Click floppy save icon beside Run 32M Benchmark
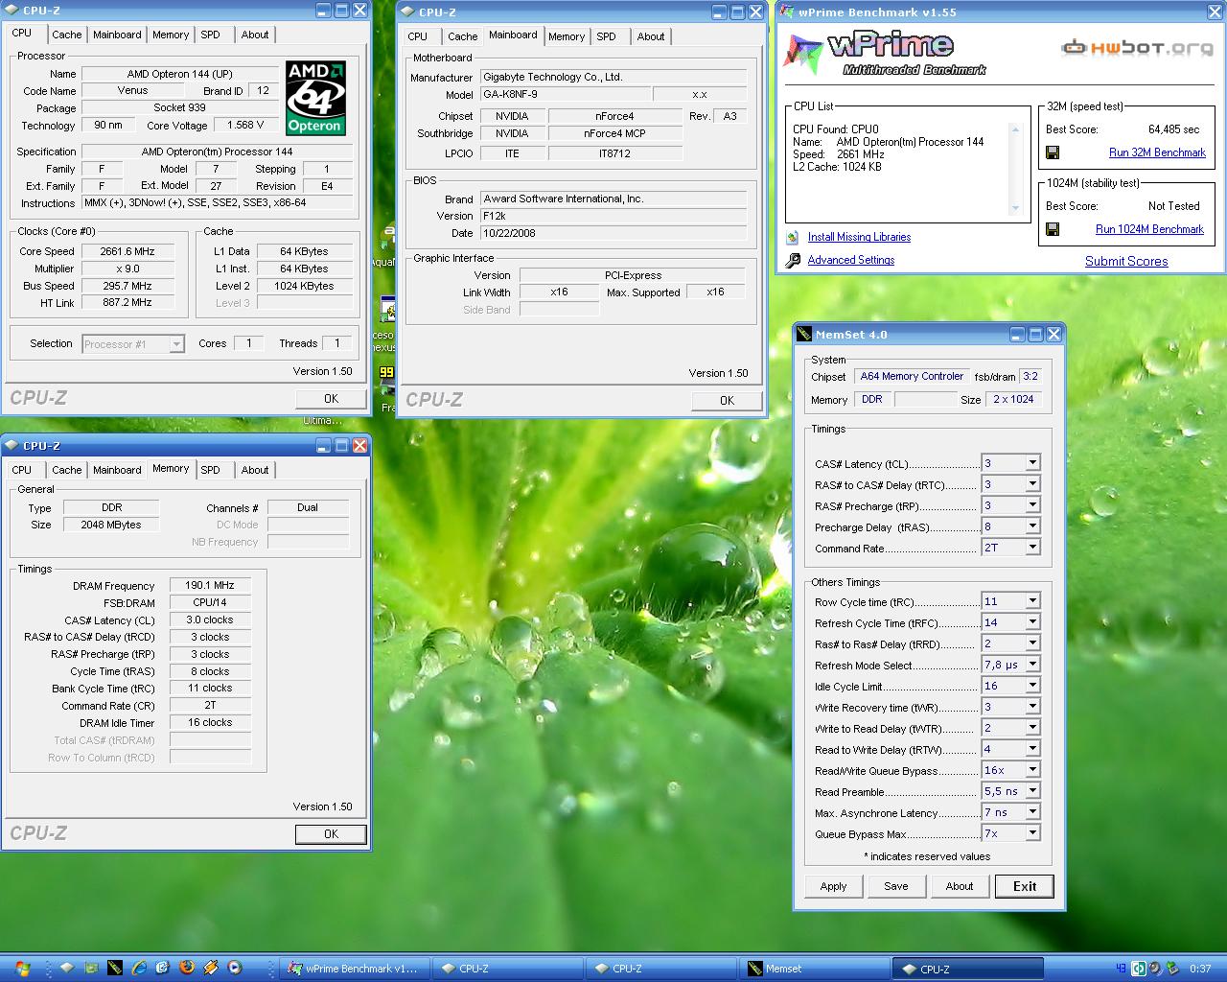Viewport: 1227px width, 982px height. [x=1052, y=152]
